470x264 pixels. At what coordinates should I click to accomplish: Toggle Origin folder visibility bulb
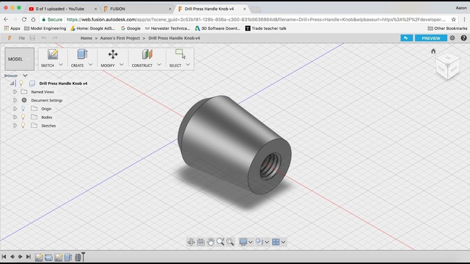pos(23,109)
